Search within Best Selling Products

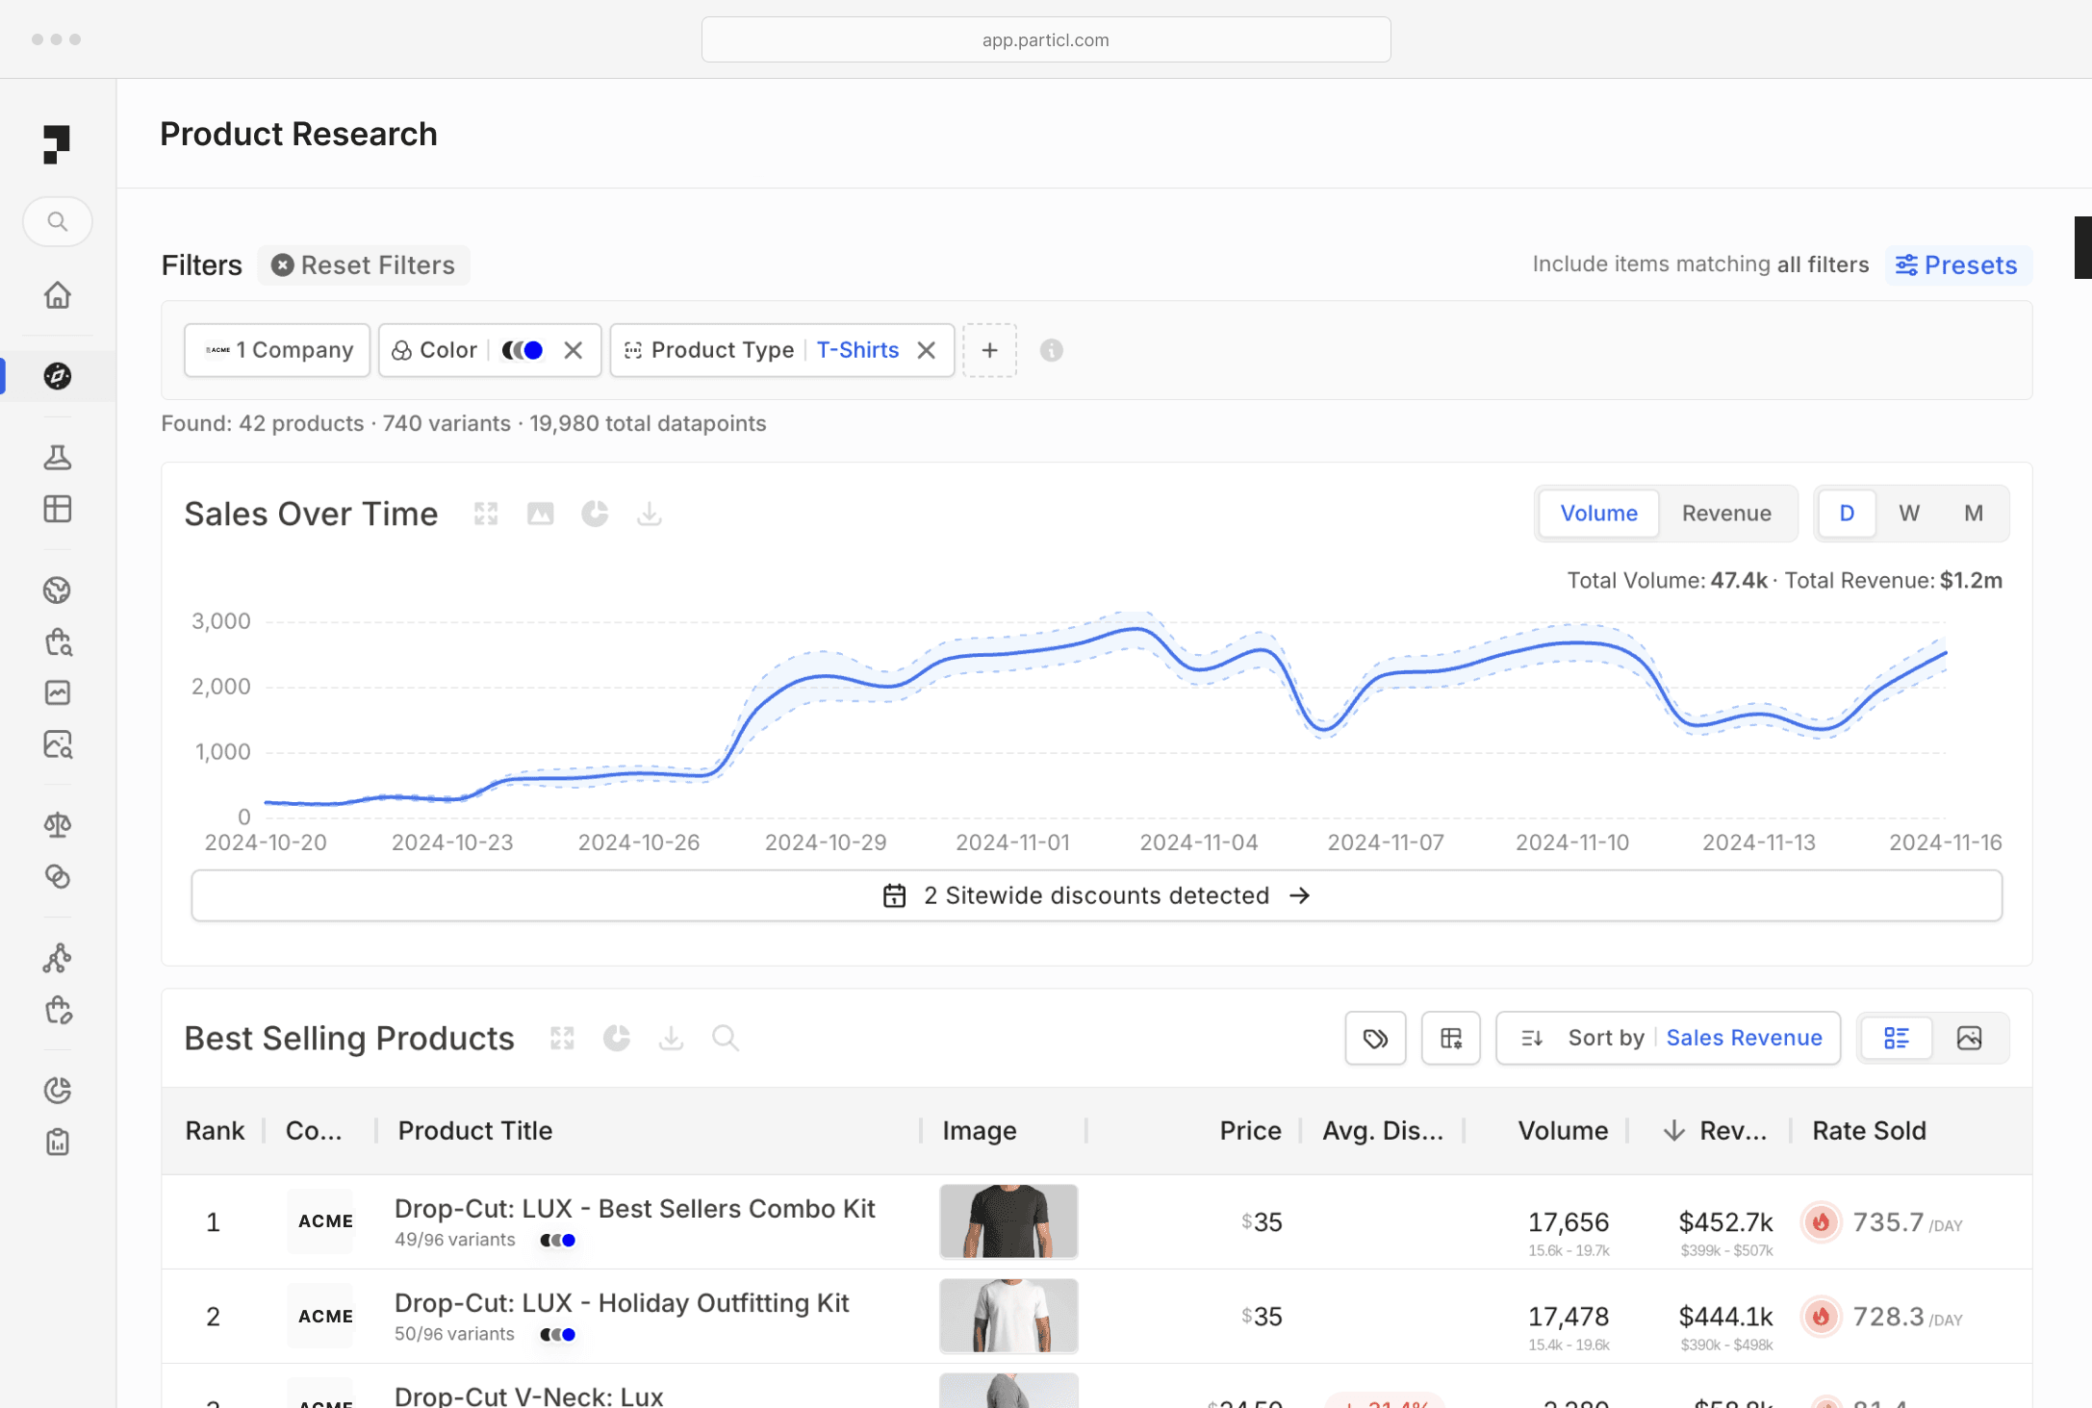pos(725,1038)
